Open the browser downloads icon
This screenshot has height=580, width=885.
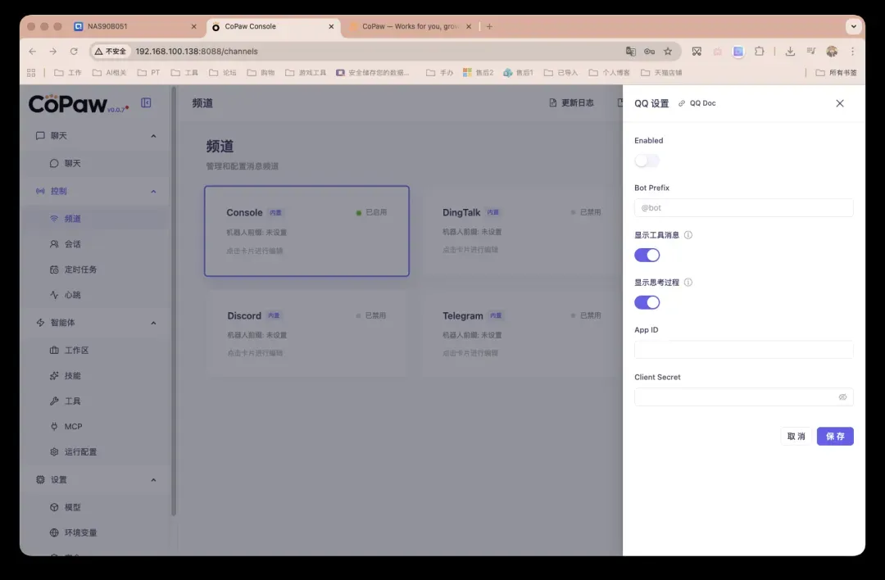[790, 51]
